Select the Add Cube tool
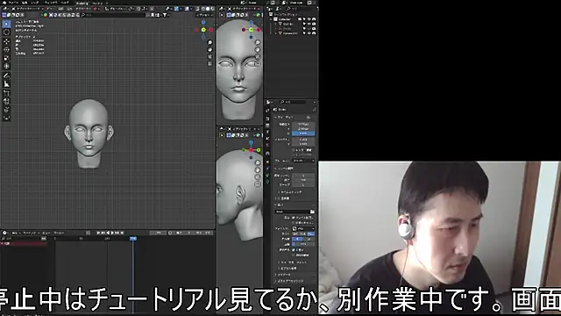This screenshot has height=316, width=561. pyautogui.click(x=6, y=94)
